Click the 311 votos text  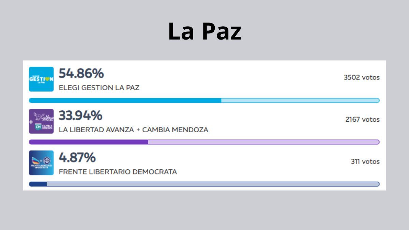pyautogui.click(x=365, y=162)
